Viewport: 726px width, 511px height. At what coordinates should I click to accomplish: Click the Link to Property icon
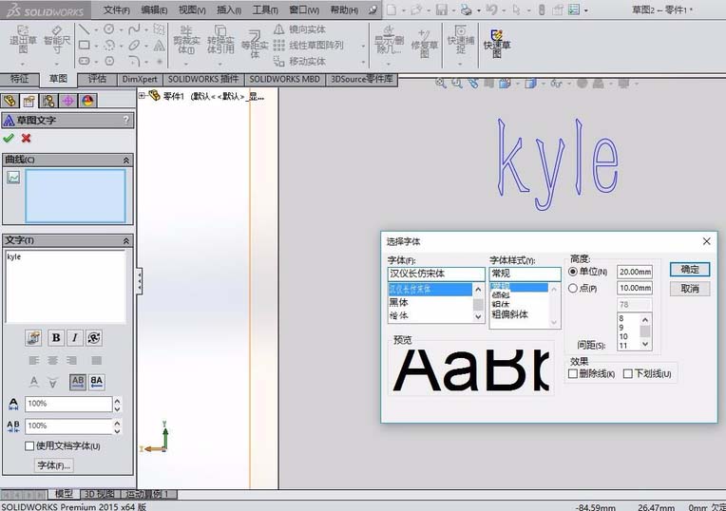[x=33, y=338]
